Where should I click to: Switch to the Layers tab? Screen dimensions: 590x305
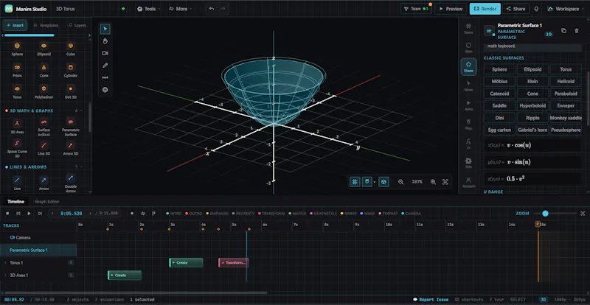click(77, 25)
